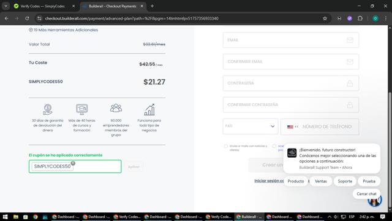Tick the news and offers email checkbox
The image size is (392, 221).
point(226,146)
